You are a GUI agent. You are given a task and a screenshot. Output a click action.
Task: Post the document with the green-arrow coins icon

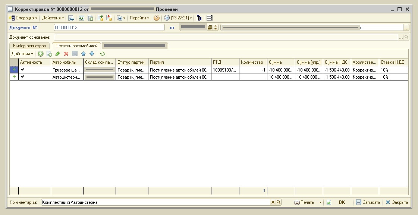pyautogui.click(x=100, y=18)
